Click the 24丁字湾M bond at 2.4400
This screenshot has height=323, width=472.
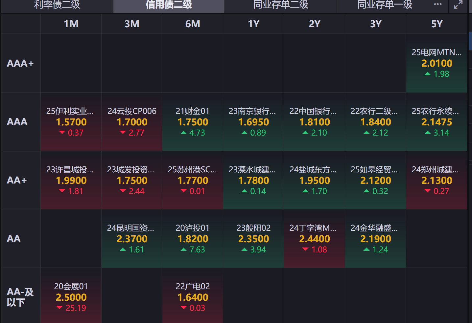(x=314, y=239)
